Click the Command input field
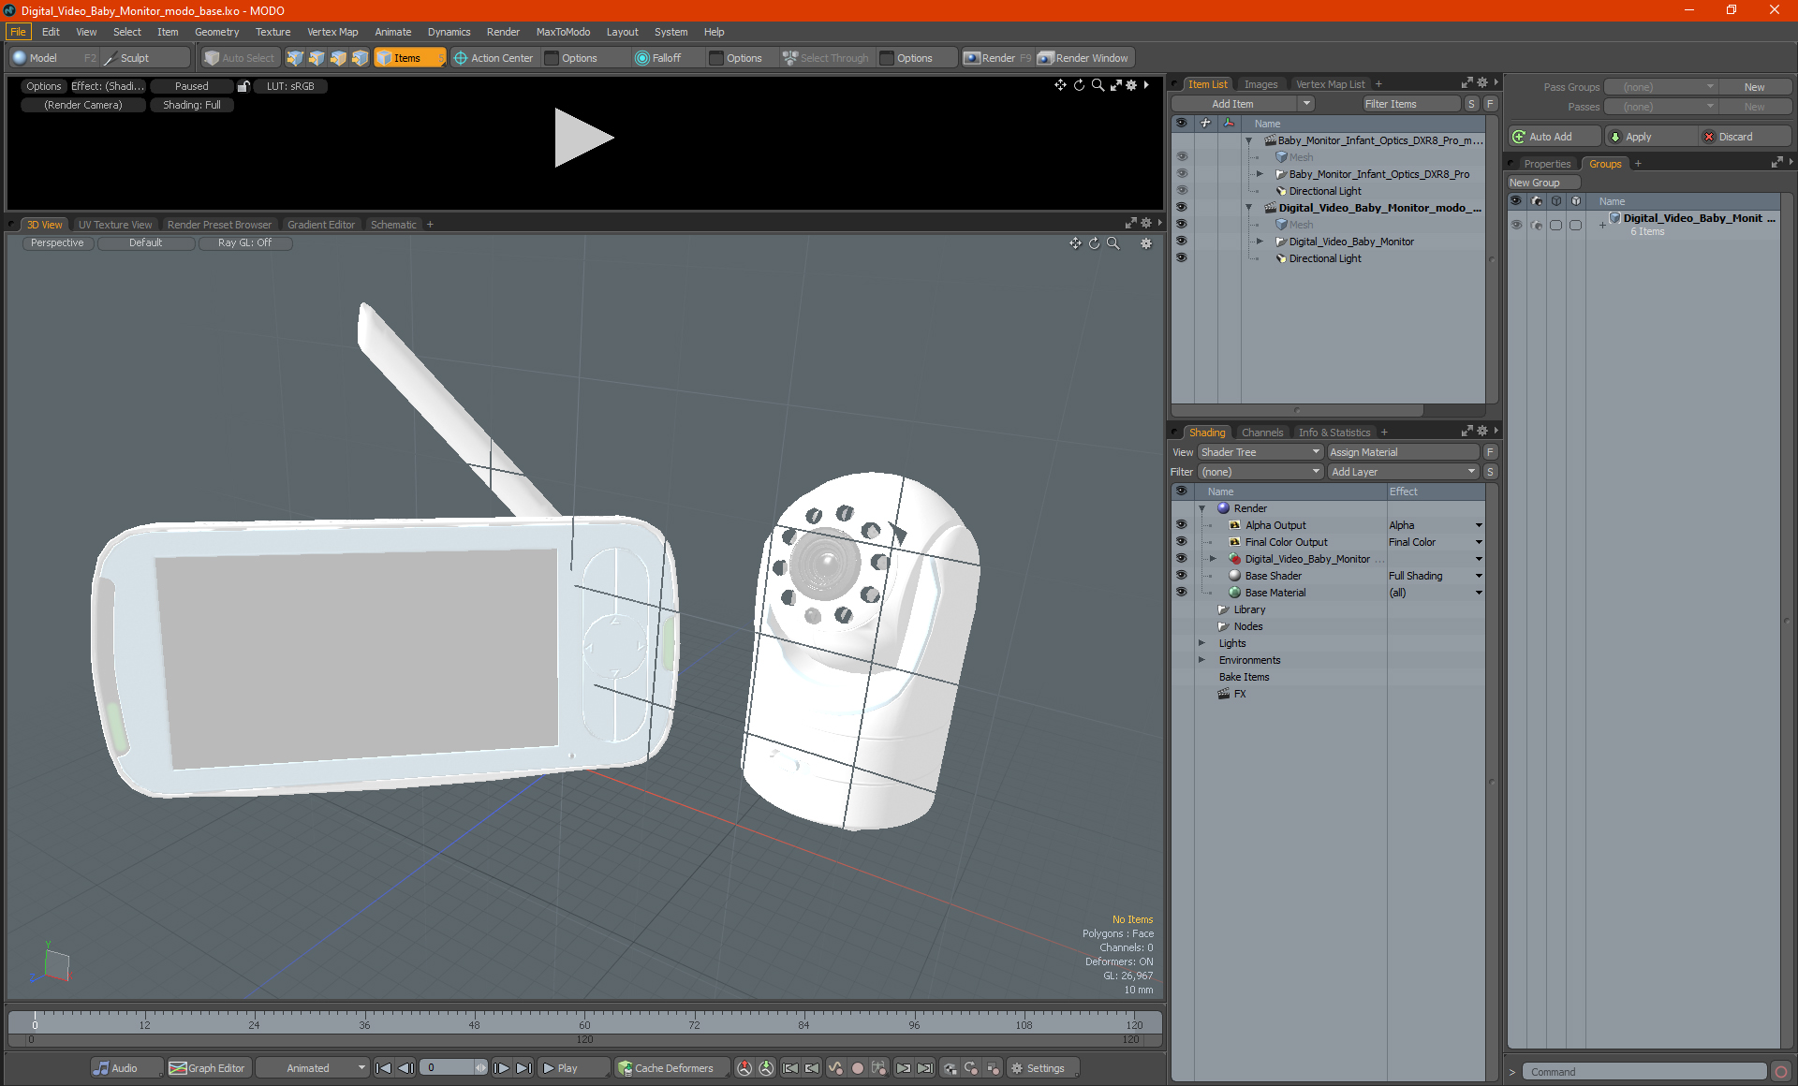Viewport: 1798px width, 1086px height. 1643,1072
